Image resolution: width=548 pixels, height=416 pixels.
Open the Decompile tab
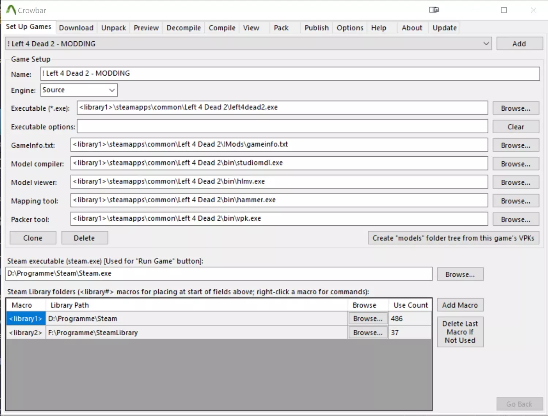click(184, 28)
